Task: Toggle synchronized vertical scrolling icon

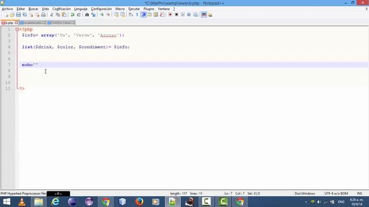Action: click(116, 15)
